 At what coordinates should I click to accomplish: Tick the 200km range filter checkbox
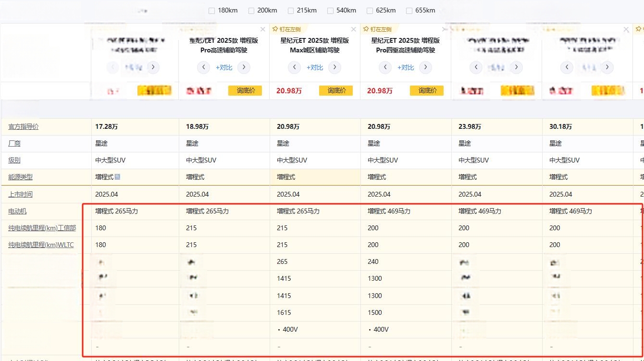(251, 11)
